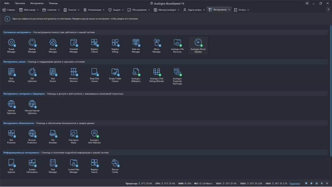The height and width of the screenshot is (187, 332).
Task: Switch to the Отчеты tab
Action: pyautogui.click(x=242, y=10)
